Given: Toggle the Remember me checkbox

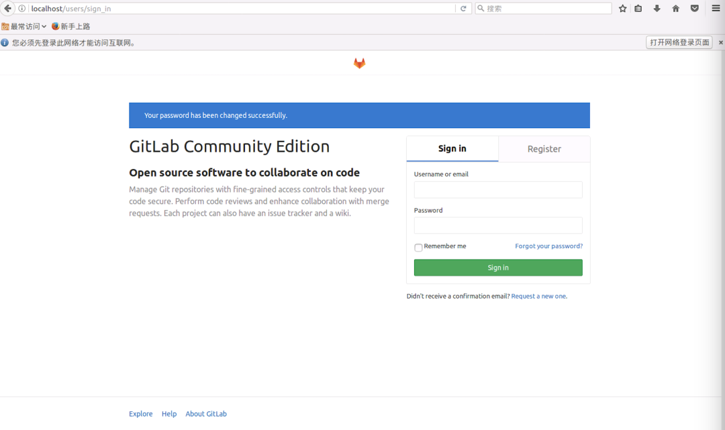Looking at the screenshot, I should coord(418,248).
